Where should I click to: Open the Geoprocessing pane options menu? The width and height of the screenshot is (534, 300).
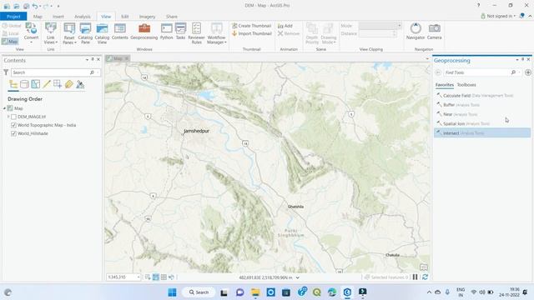pyautogui.click(x=517, y=59)
